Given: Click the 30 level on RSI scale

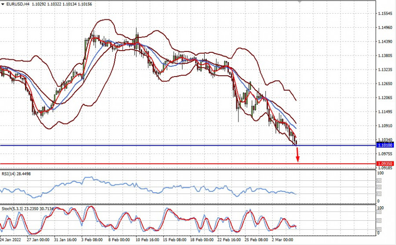Looking at the screenshot, I should click(x=379, y=194).
